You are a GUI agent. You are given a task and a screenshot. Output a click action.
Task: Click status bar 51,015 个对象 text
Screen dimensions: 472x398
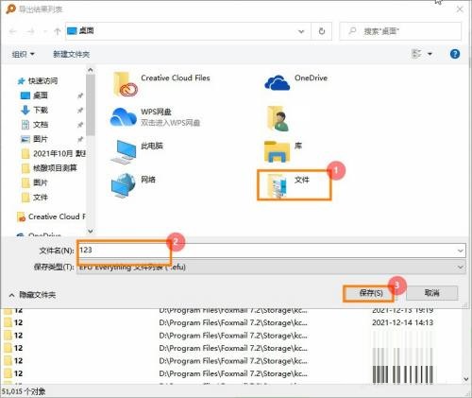tap(24, 391)
